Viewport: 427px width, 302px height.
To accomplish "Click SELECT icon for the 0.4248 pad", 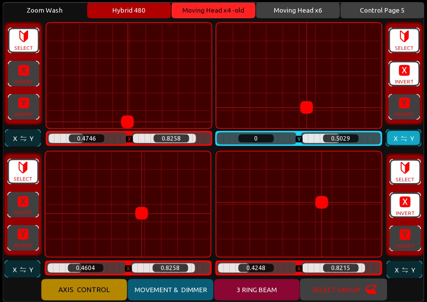I will (405, 172).
